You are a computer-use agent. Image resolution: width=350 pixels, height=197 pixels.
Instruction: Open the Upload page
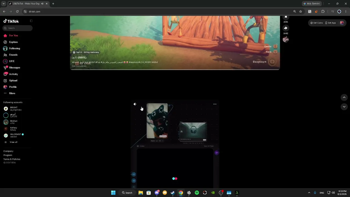[x=10, y=80]
